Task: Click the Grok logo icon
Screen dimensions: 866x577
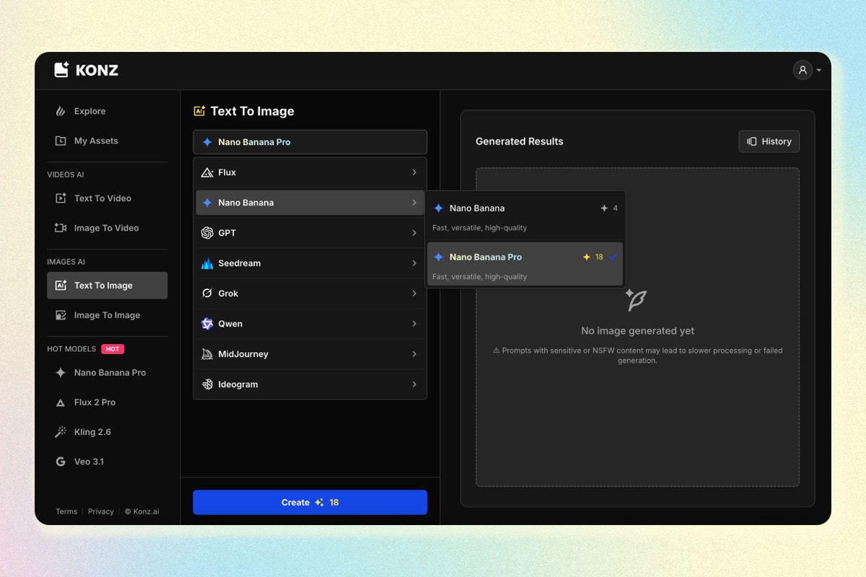Action: point(207,294)
